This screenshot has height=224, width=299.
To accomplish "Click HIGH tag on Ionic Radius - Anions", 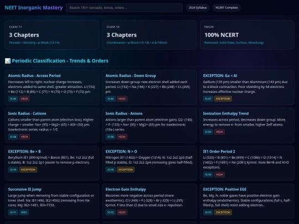I will pos(122,137).
